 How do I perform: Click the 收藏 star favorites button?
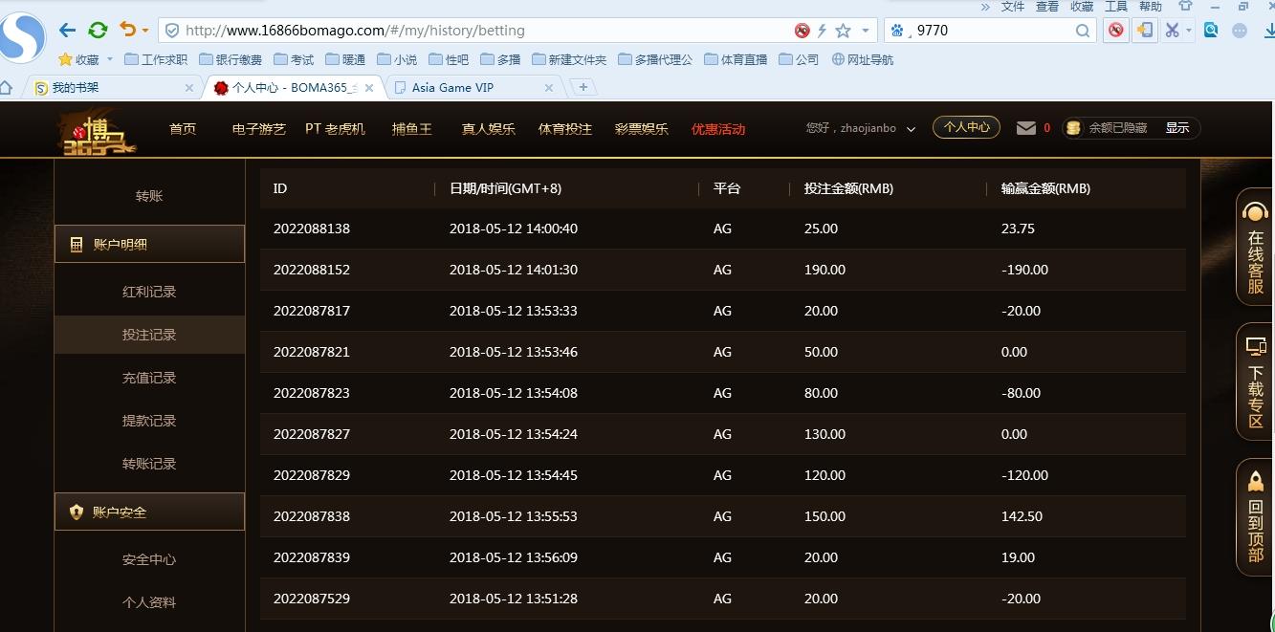79,59
